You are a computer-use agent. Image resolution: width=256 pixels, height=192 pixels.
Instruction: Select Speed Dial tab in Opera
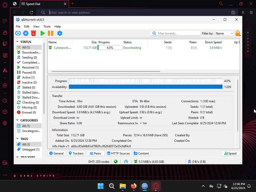click(44, 4)
